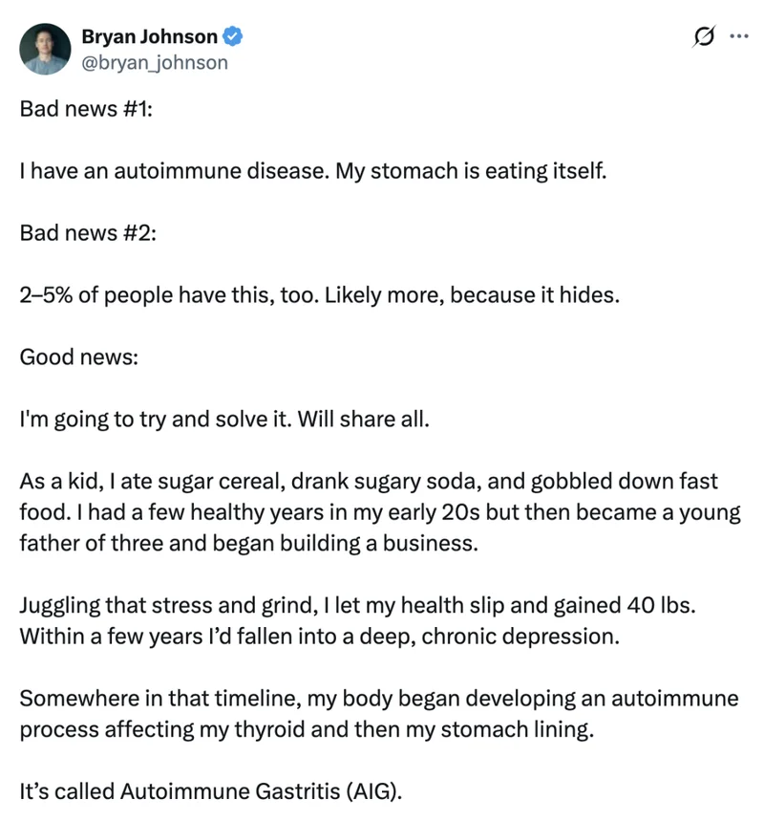Click "Likely more, because it hides." sentence

tap(472, 295)
